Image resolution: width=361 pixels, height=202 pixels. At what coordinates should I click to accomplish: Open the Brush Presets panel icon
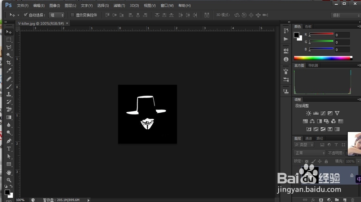point(286,80)
